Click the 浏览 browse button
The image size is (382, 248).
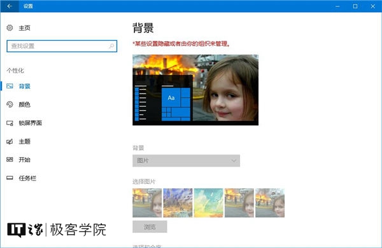150,227
